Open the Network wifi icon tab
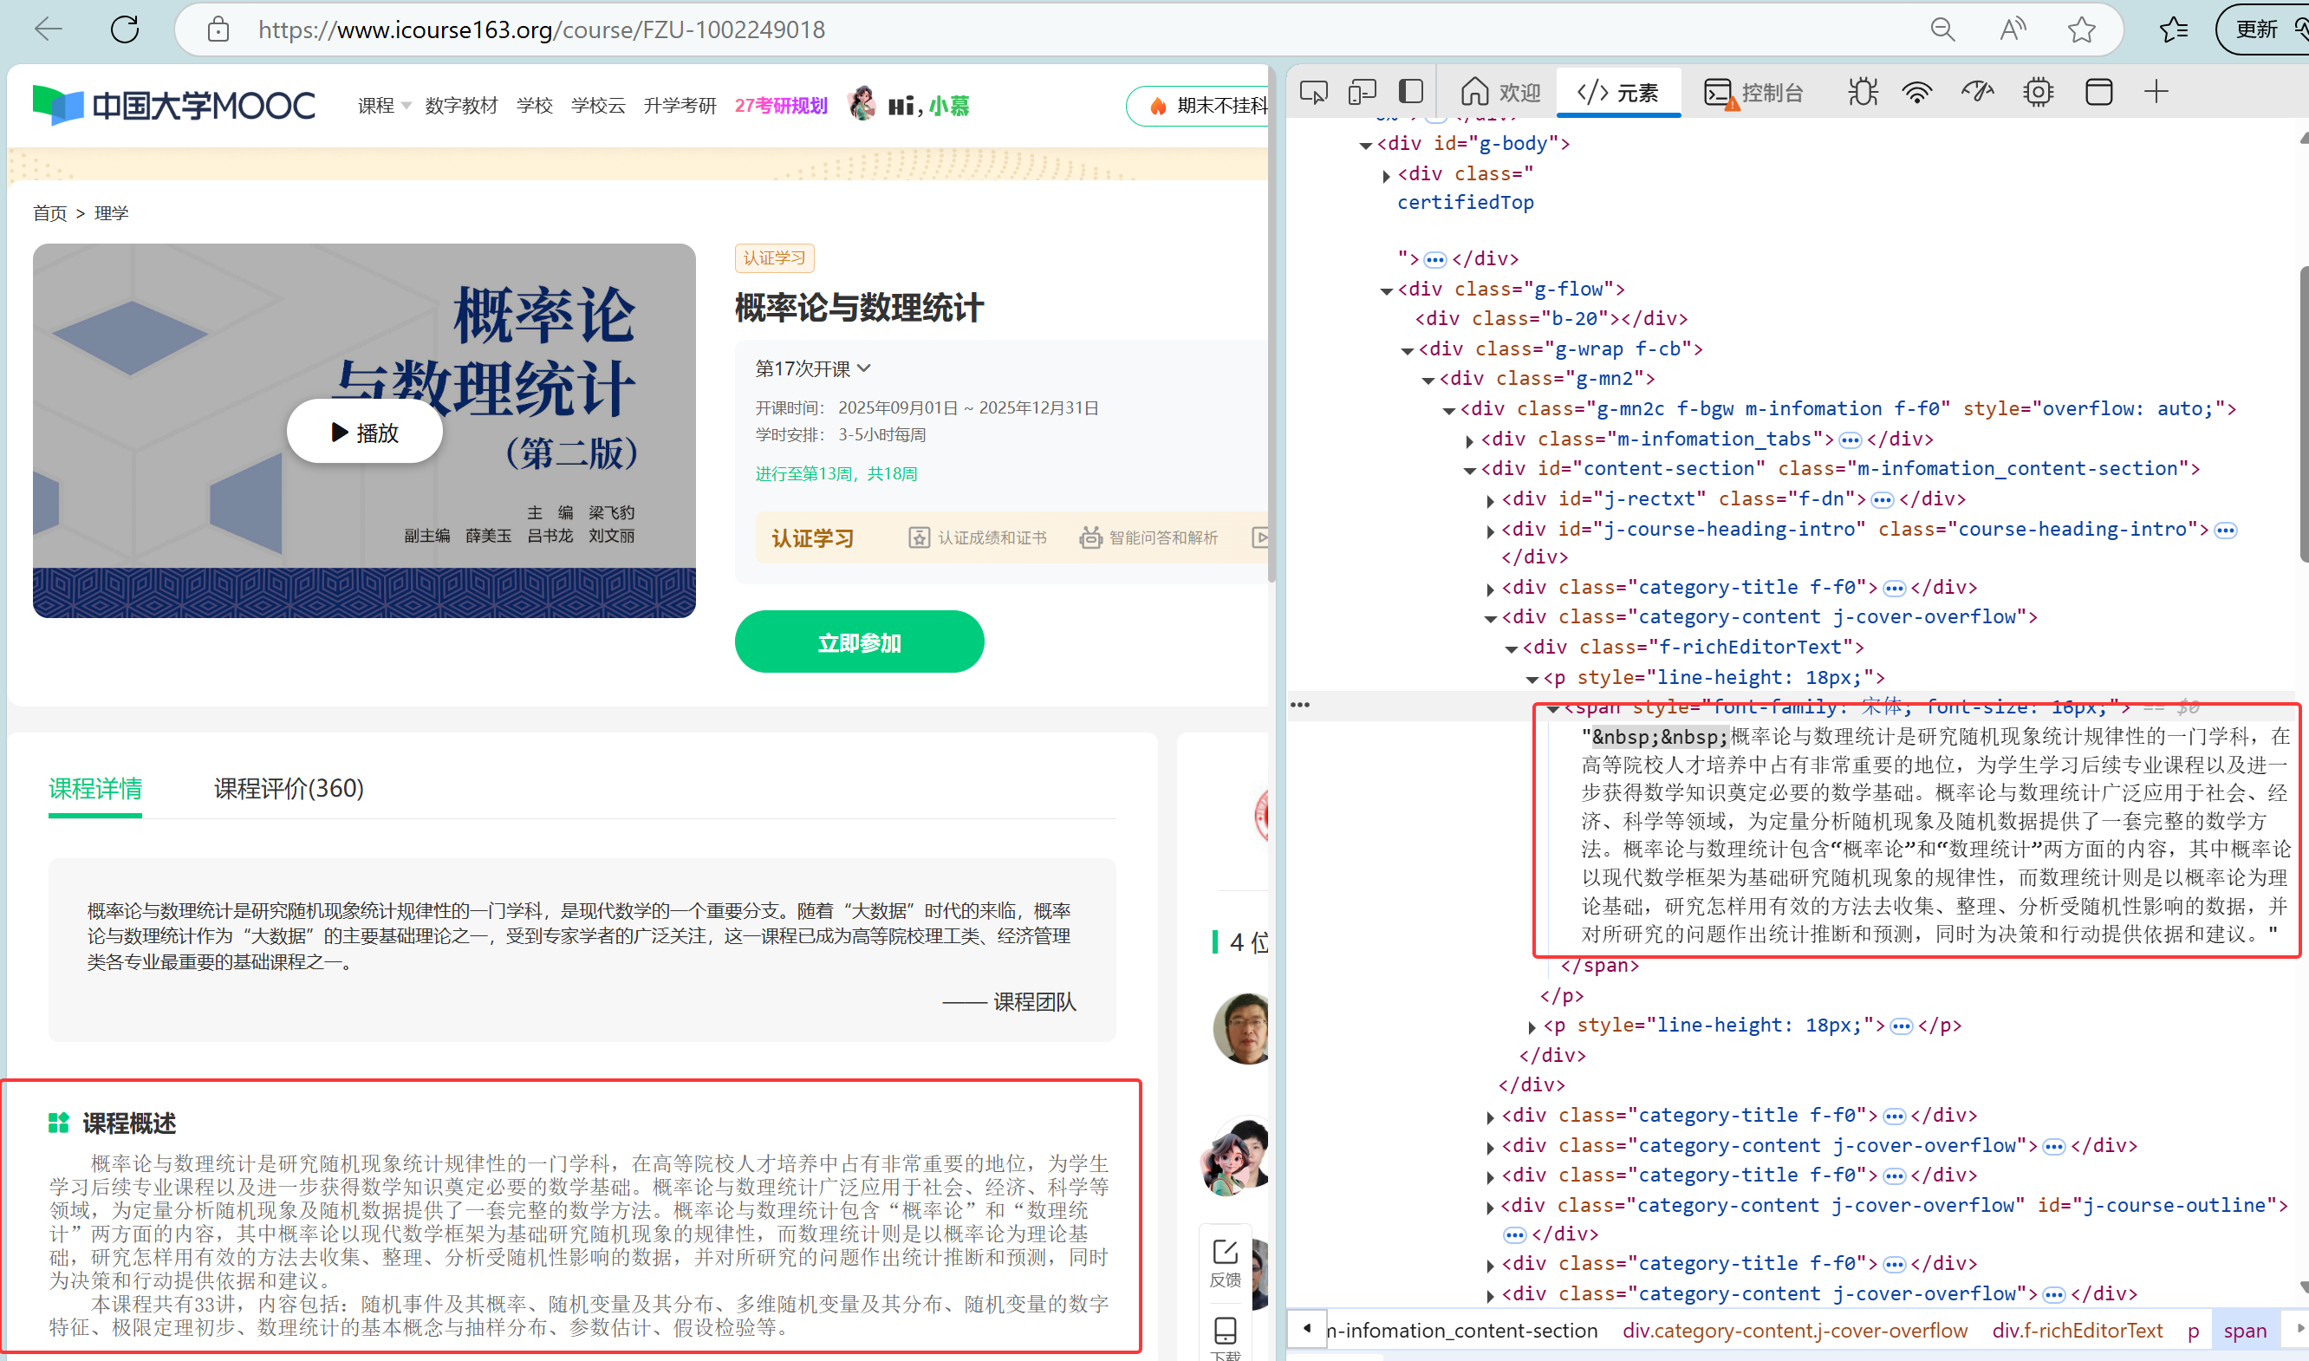The width and height of the screenshot is (2309, 1361). (x=1916, y=92)
